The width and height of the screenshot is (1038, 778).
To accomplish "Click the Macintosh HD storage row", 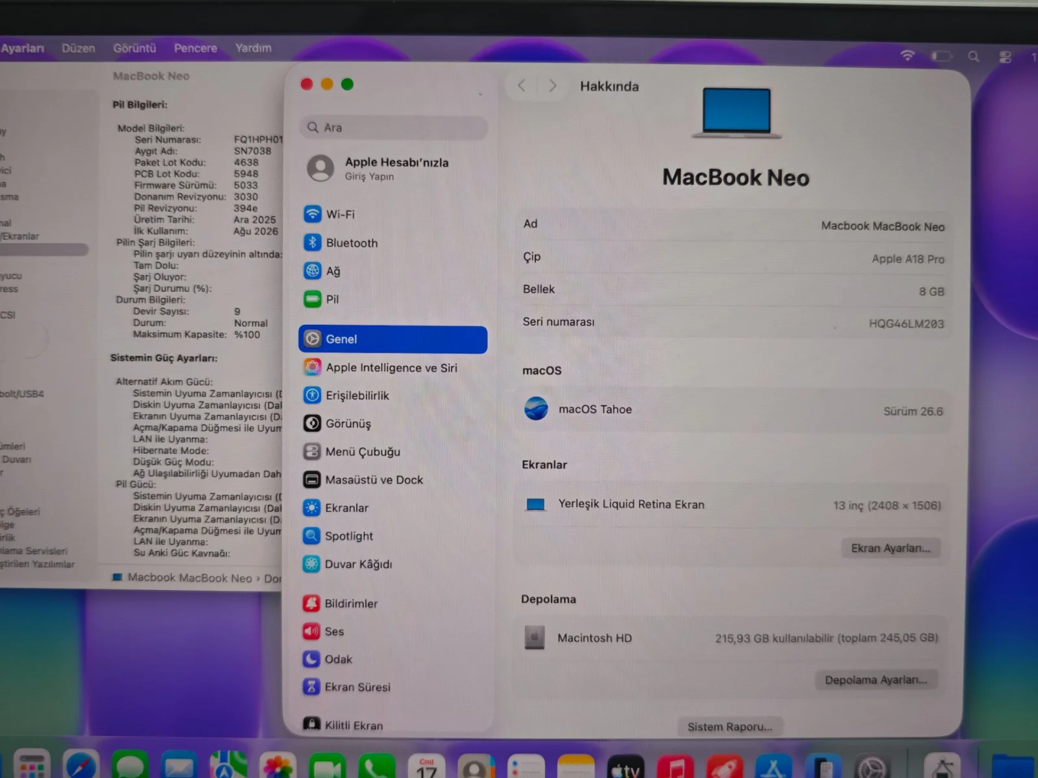I will click(731, 638).
